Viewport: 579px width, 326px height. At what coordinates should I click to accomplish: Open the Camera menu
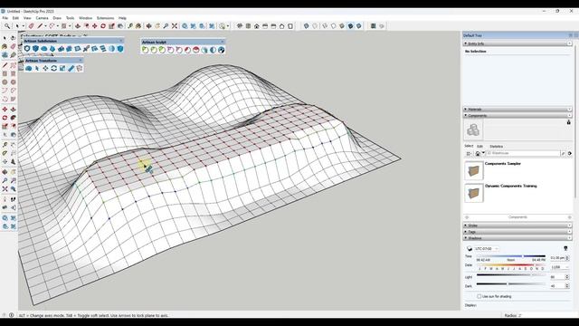click(x=42, y=18)
